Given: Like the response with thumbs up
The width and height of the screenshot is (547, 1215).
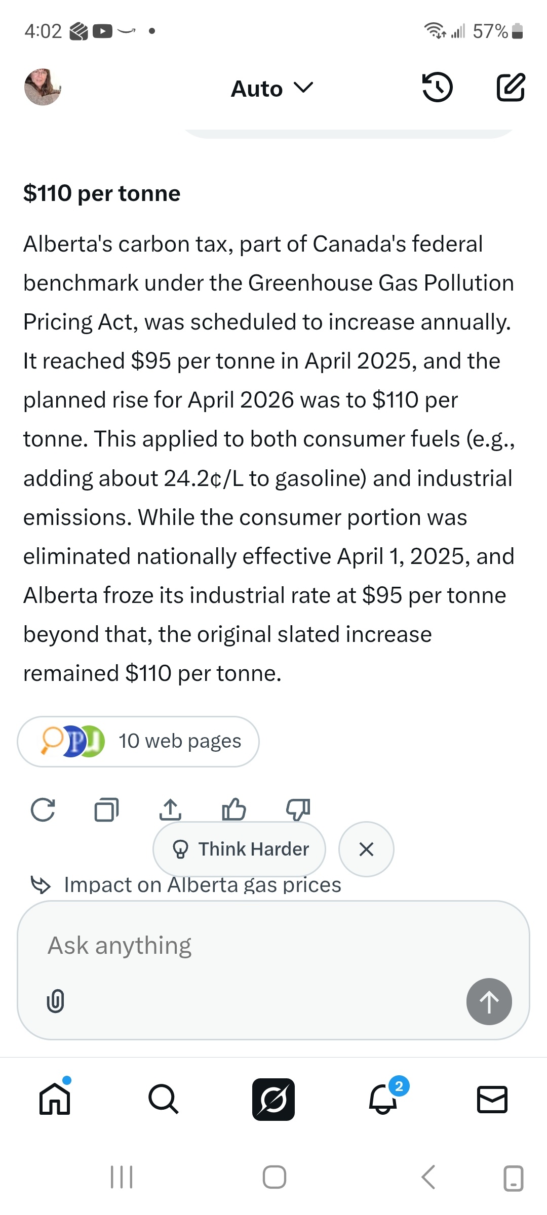Looking at the screenshot, I should (233, 808).
